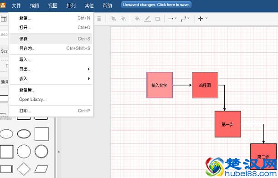Click the sidebar splitter collapse handle

59,152
